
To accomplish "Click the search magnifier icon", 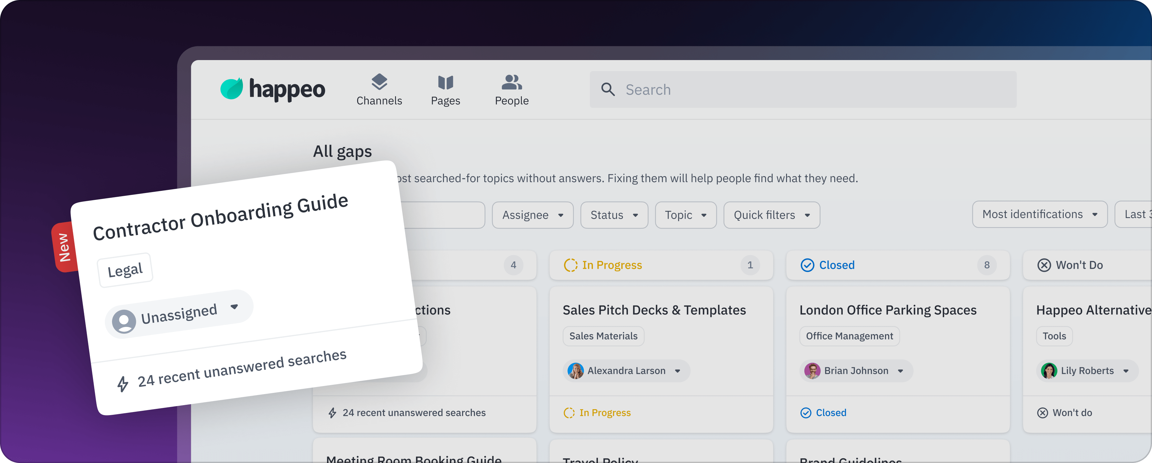I will 608,89.
